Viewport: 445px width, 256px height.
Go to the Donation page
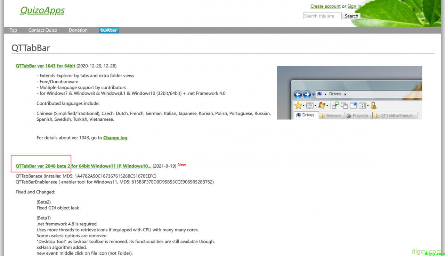point(78,30)
